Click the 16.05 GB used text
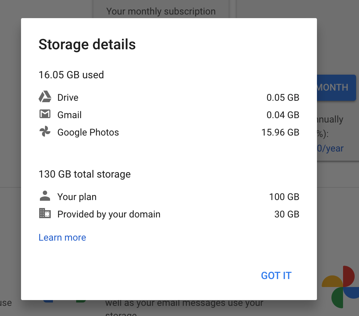This screenshot has height=316, width=359. pyautogui.click(x=71, y=75)
